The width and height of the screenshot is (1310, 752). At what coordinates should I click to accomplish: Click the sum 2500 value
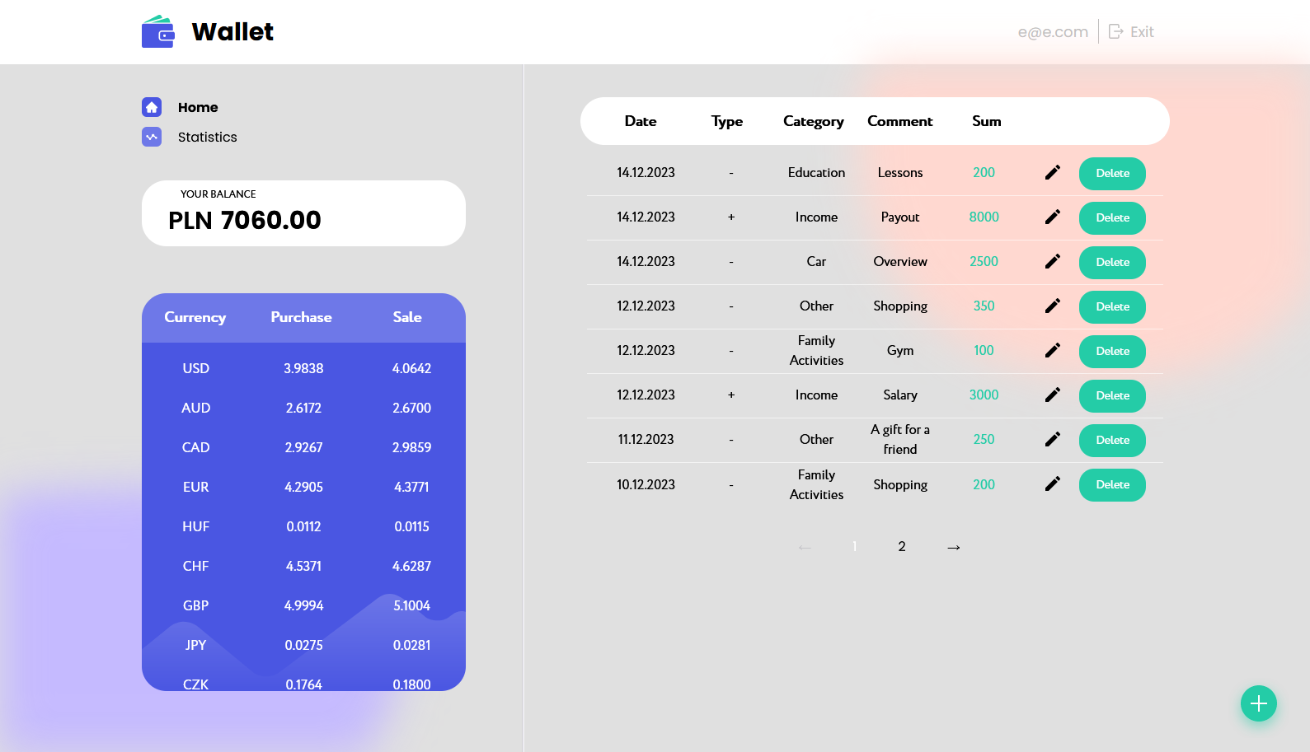tap(984, 262)
